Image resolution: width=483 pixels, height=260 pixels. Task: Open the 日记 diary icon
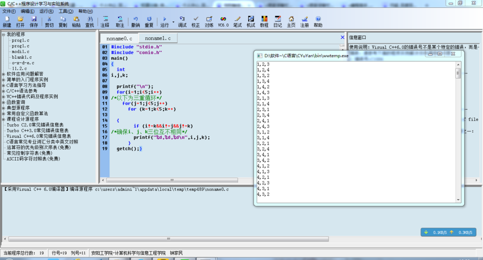coord(278,21)
